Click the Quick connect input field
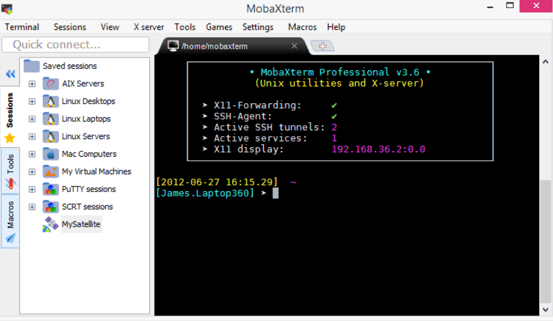The height and width of the screenshot is (321, 553). click(75, 45)
